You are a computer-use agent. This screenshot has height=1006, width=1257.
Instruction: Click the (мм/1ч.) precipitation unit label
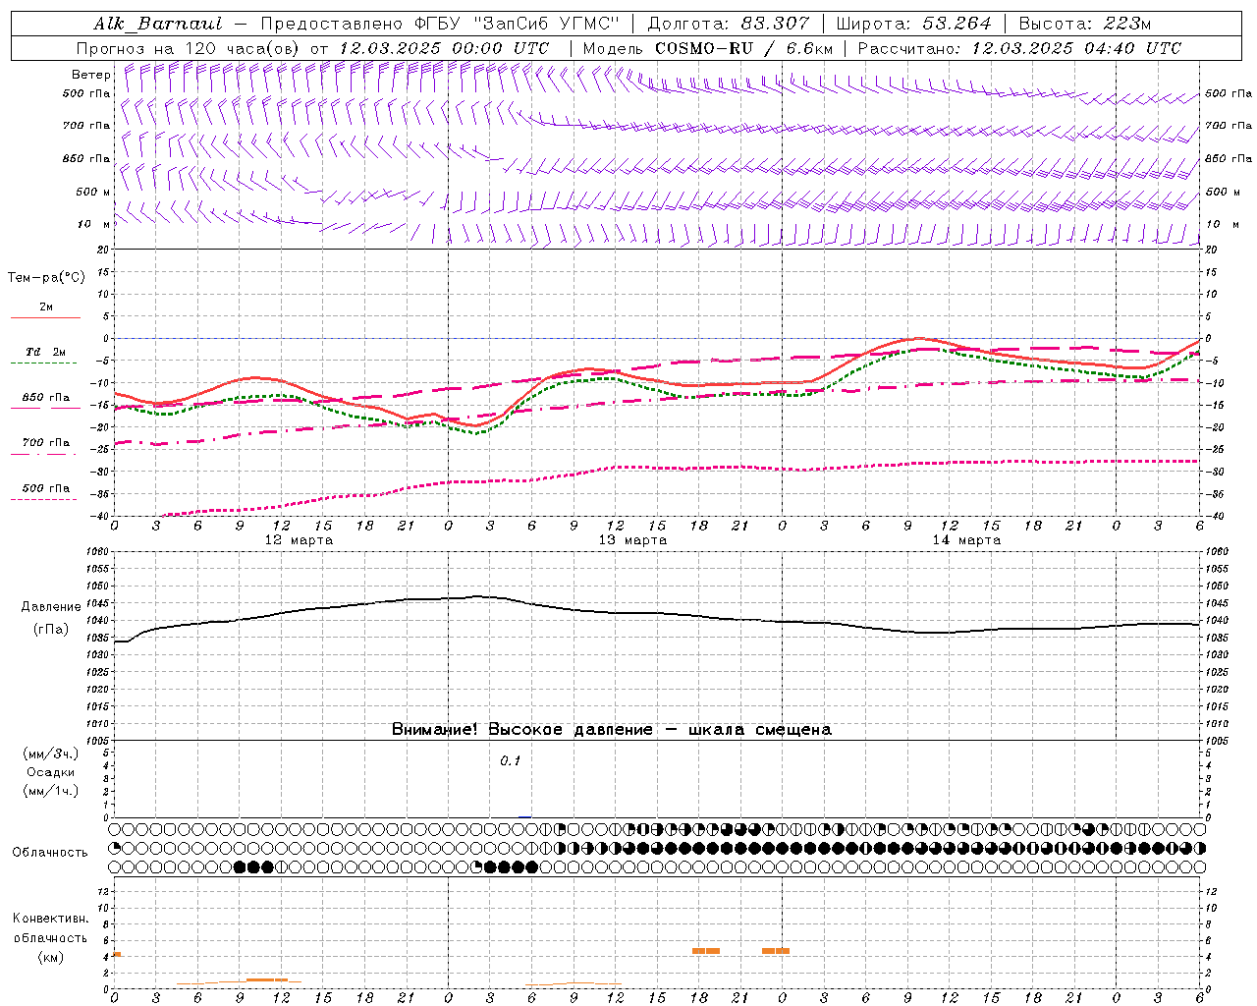pyautogui.click(x=50, y=791)
